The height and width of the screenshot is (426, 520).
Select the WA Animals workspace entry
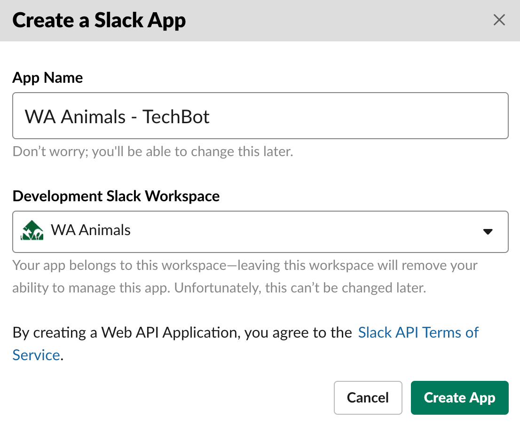[x=91, y=230]
